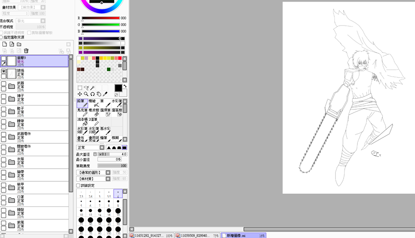Choose the 選擇筆 selection pen
The image size is (415, 238).
tap(105, 113)
